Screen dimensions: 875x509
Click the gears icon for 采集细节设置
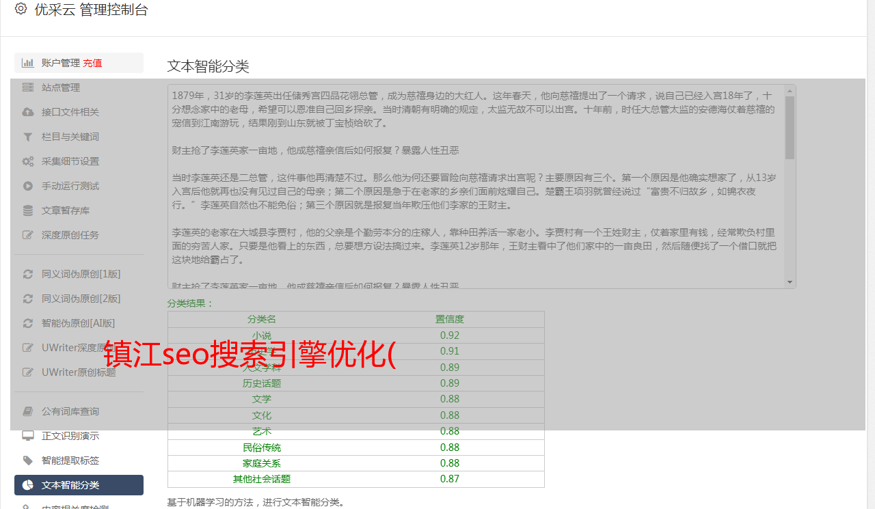tap(27, 161)
